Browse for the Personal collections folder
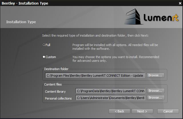This screenshot has height=119, width=183. 156,98
